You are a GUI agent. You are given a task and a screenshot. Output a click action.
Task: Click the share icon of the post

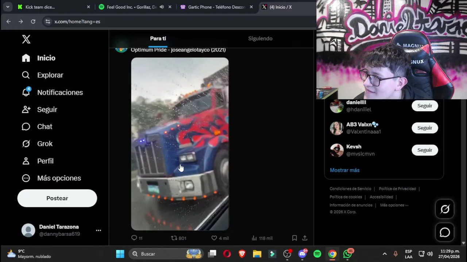coord(305,238)
